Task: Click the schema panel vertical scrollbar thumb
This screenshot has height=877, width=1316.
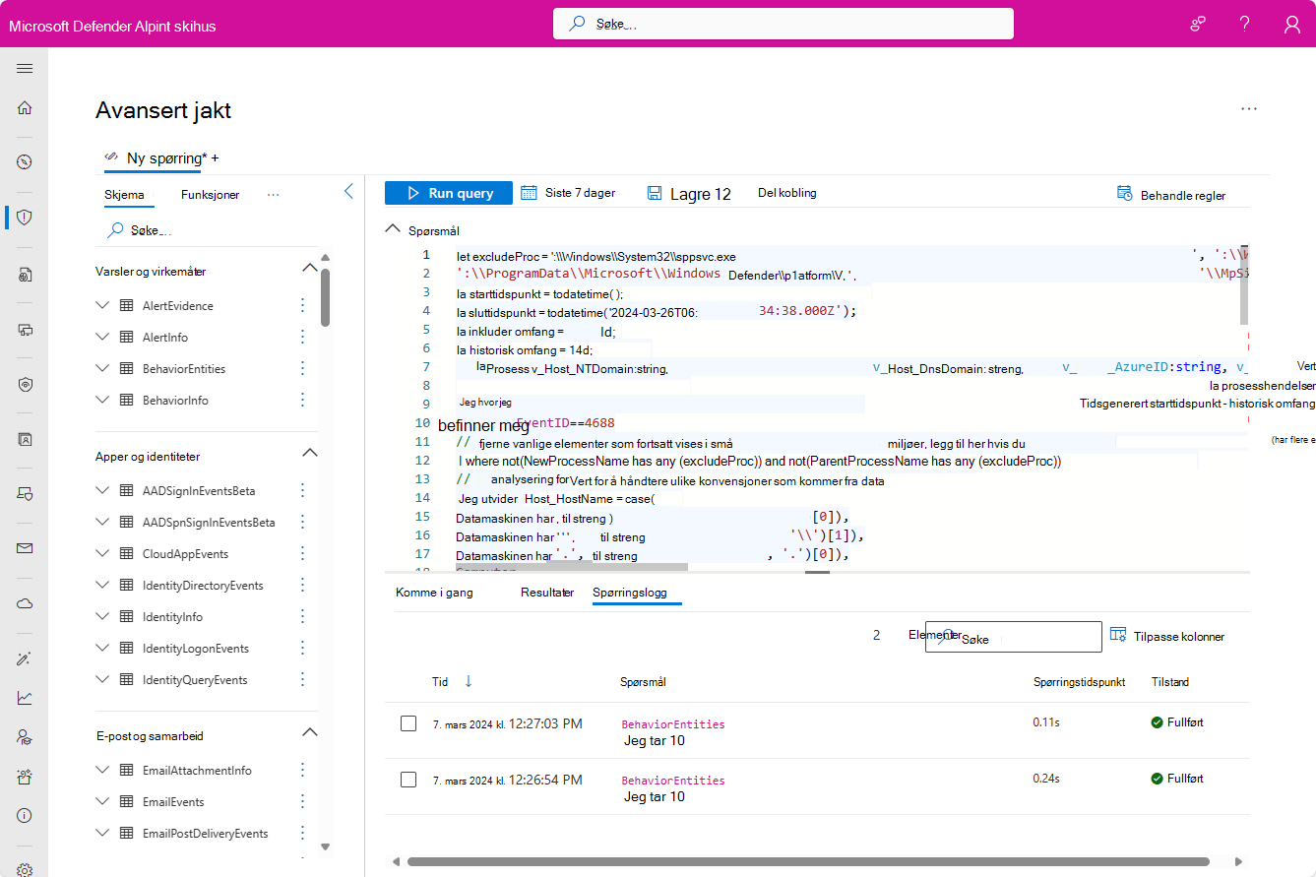Action: click(325, 297)
